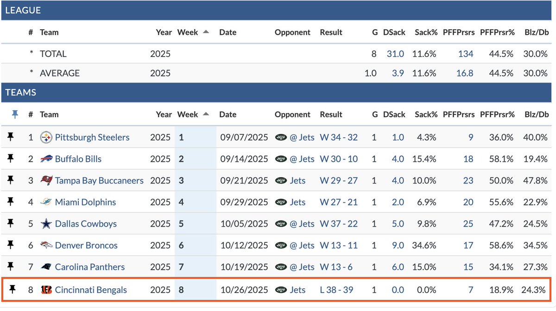Open the Pittsburgh Steelers team link
Screen dimensions: 556x311
92,137
